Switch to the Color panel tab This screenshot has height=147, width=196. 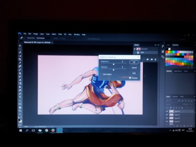pyautogui.click(x=168, y=45)
